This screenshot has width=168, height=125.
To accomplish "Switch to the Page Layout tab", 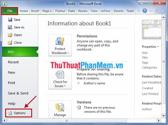I will pyautogui.click(x=47, y=11).
